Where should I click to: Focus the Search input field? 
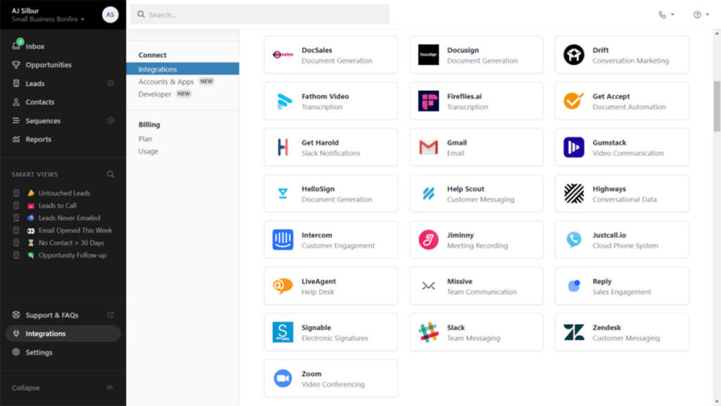260,15
